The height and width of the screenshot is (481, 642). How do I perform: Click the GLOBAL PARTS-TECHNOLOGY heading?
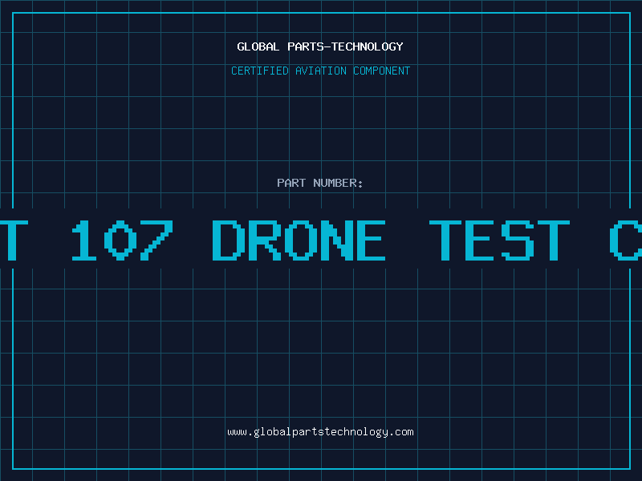pyautogui.click(x=320, y=46)
